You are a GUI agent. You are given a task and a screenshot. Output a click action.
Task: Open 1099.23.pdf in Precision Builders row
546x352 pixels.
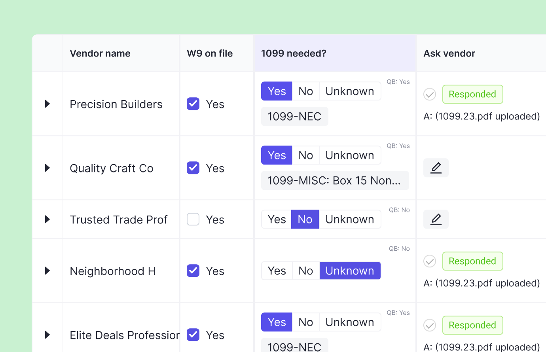481,116
